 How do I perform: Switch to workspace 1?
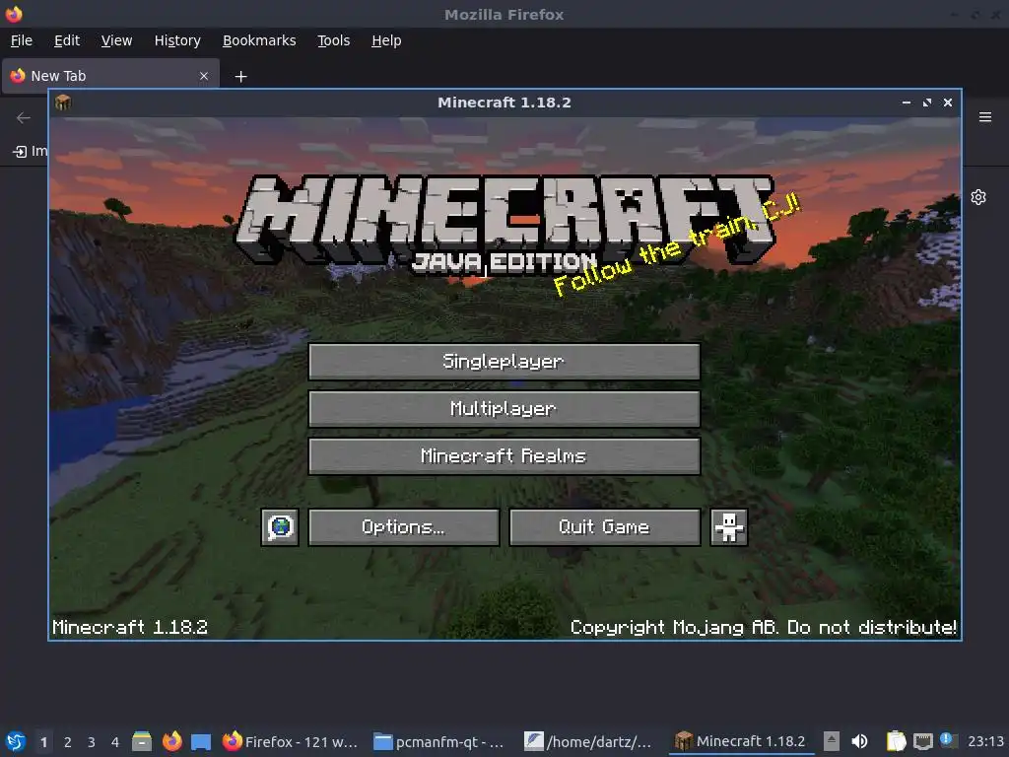click(43, 742)
